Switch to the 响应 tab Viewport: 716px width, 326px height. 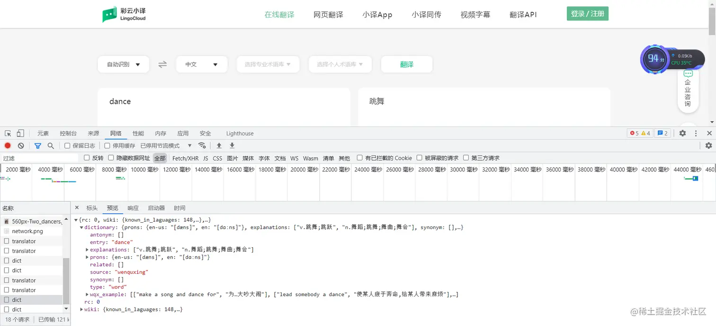[x=133, y=208]
